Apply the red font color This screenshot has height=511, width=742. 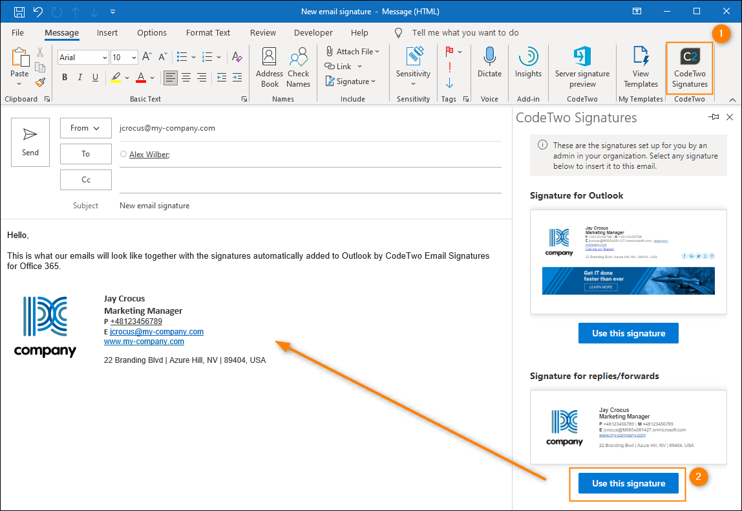140,77
